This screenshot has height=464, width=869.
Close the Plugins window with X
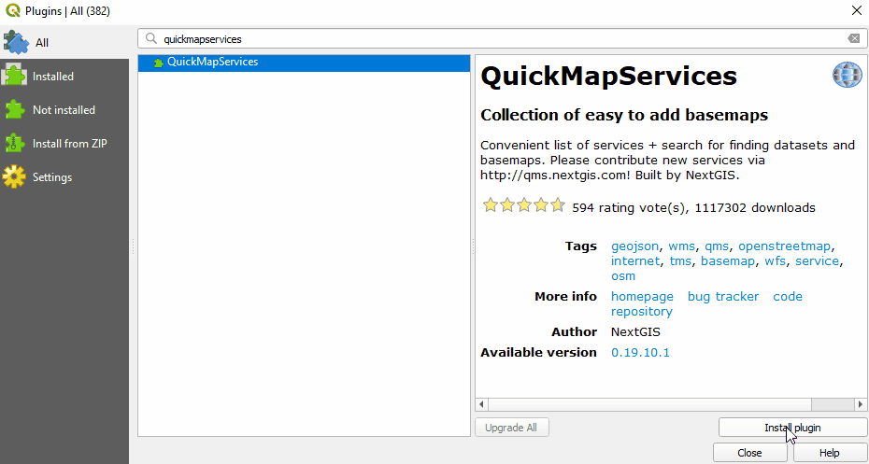(x=856, y=10)
